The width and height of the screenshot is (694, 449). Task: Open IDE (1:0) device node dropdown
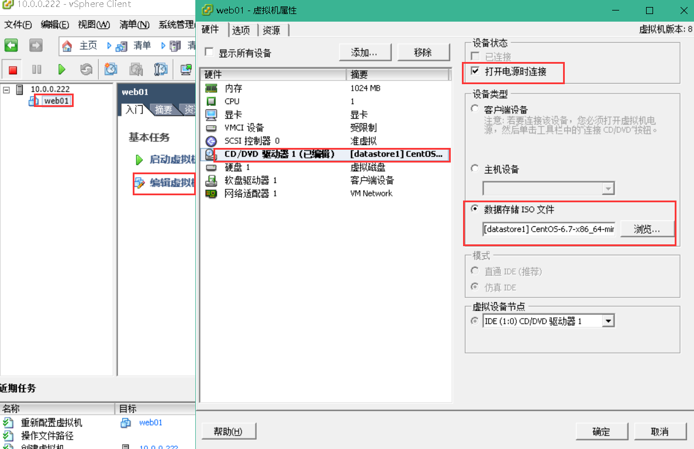(609, 321)
